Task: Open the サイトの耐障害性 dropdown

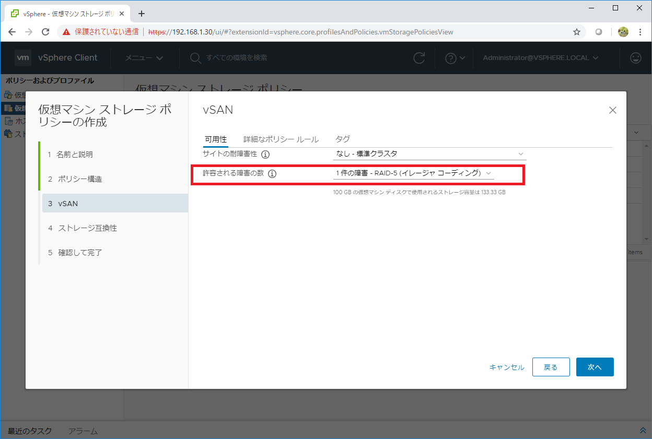Action: tap(429, 154)
